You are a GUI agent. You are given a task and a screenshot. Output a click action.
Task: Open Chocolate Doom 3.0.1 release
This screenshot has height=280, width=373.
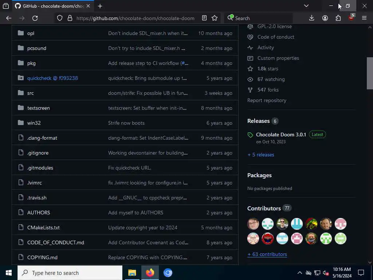point(281,135)
